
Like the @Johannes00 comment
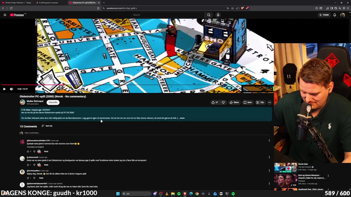pyautogui.click(x=28, y=165)
